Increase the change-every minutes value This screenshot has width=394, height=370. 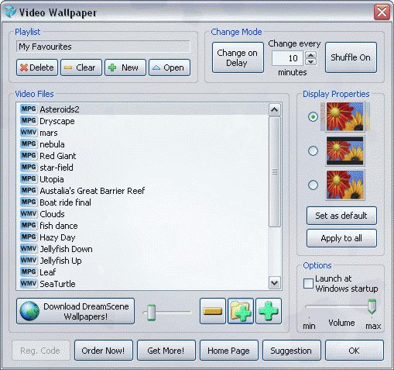[x=311, y=55]
